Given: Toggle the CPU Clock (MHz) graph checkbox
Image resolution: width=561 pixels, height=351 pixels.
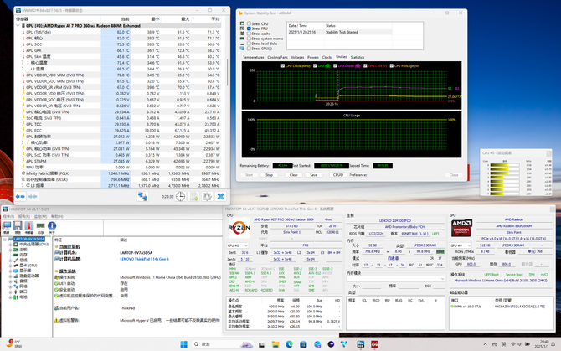Looking at the screenshot, I should coord(283,66).
